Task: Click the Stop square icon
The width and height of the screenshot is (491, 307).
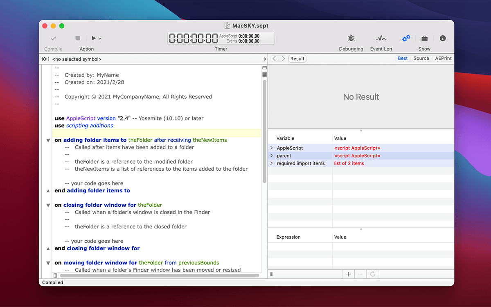Action: click(x=78, y=38)
